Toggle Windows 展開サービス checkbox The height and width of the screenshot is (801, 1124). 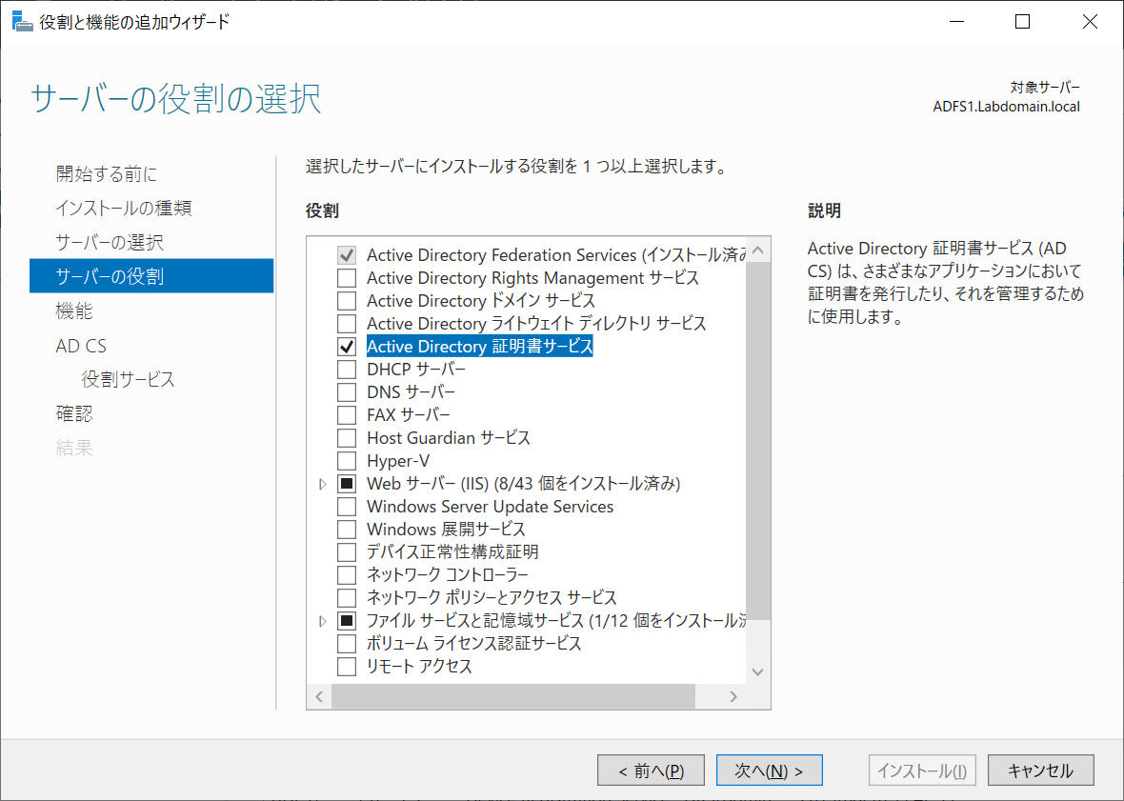347,530
